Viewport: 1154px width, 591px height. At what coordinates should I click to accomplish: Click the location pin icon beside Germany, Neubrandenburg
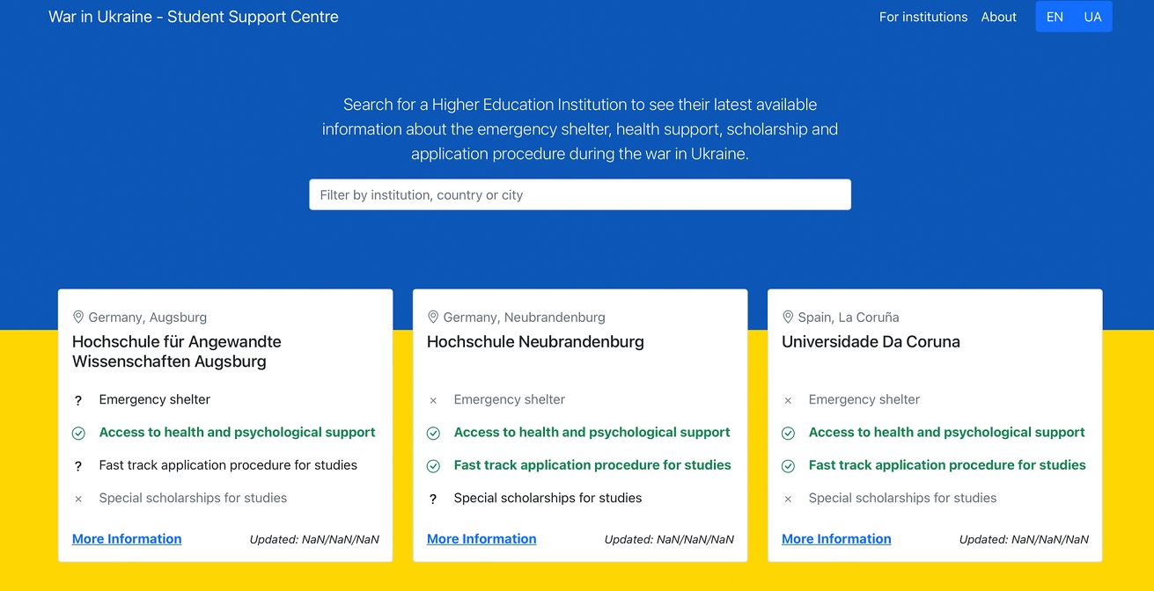coord(433,317)
